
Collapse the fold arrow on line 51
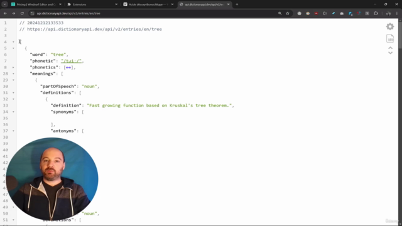[13, 220]
